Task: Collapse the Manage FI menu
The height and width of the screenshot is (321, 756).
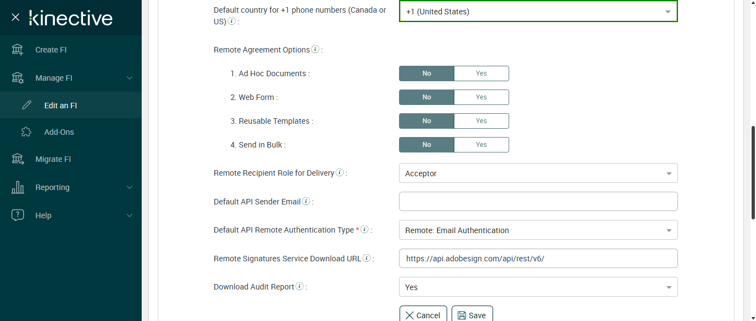Action: pyautogui.click(x=130, y=78)
